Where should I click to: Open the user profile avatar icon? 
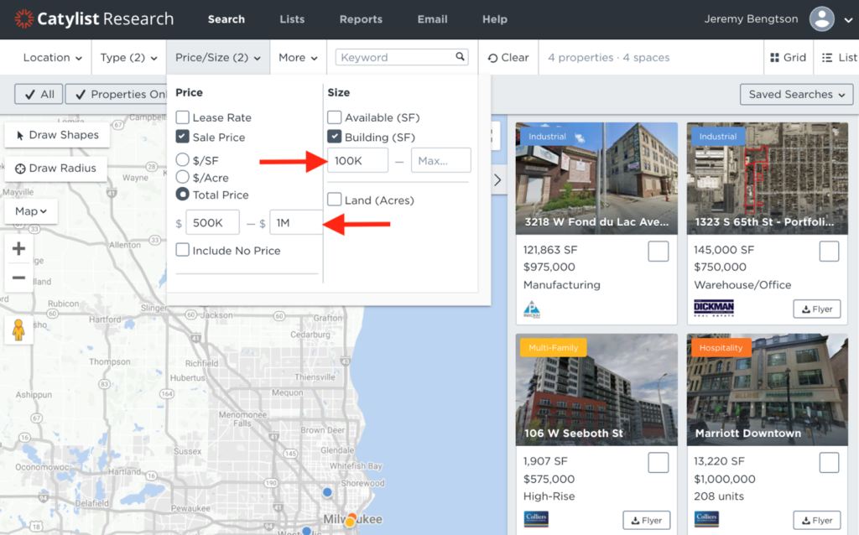click(822, 19)
